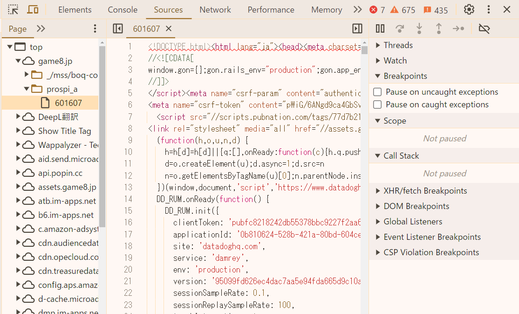Screen dimensions: 519x314
Task: Enable Pause on caught exceptions
Action: click(377, 105)
